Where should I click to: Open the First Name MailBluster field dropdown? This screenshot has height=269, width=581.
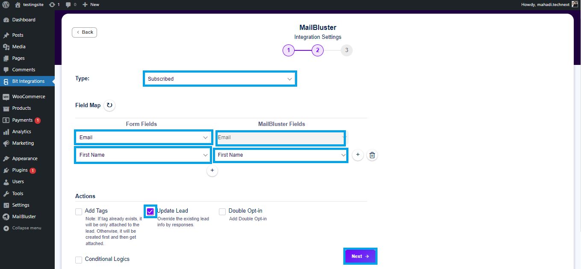[280, 155]
